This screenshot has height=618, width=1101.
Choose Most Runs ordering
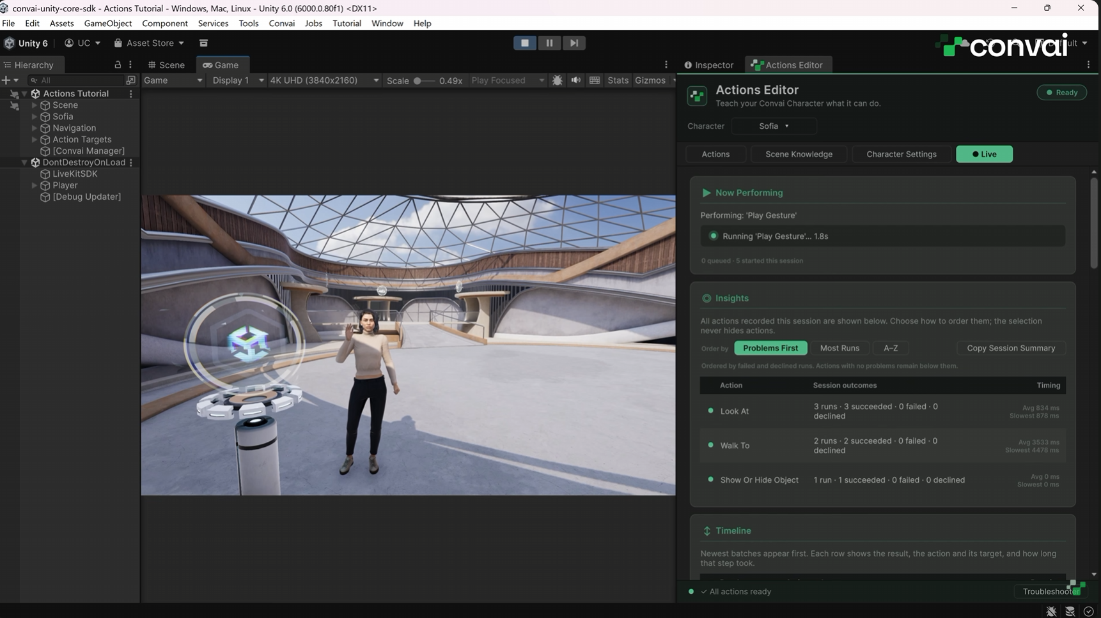point(839,348)
